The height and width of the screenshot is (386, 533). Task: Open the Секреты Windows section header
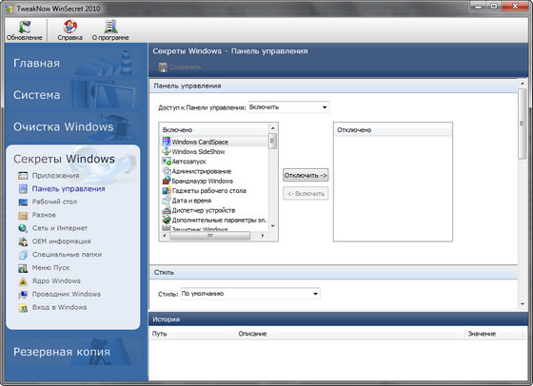[65, 159]
